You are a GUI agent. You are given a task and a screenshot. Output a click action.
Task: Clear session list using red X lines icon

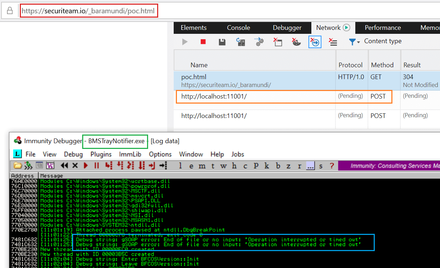pyautogui.click(x=333, y=42)
